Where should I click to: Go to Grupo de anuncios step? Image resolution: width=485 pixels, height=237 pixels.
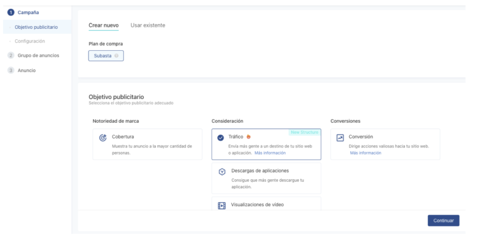coord(38,55)
